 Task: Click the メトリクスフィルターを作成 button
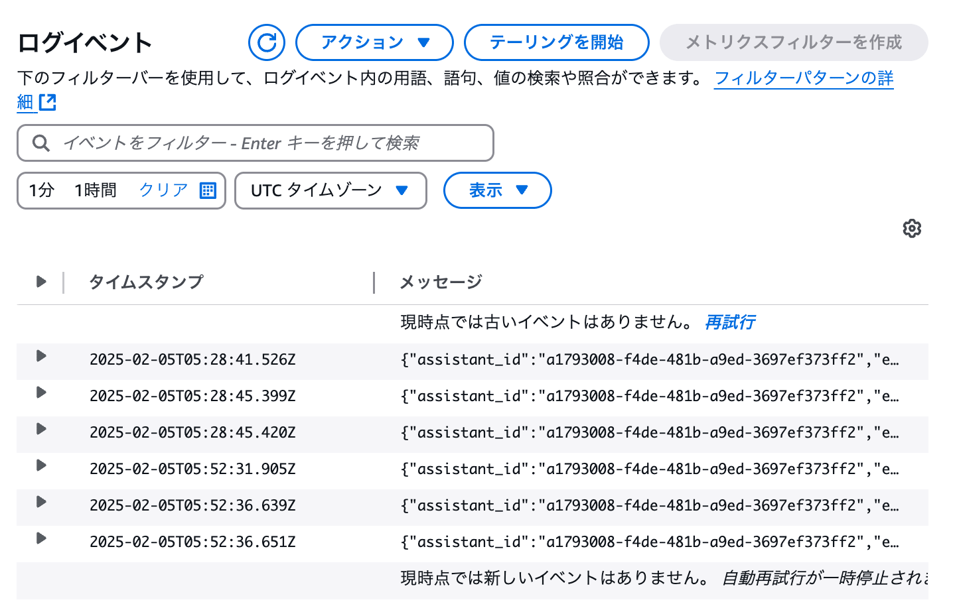[x=794, y=42]
